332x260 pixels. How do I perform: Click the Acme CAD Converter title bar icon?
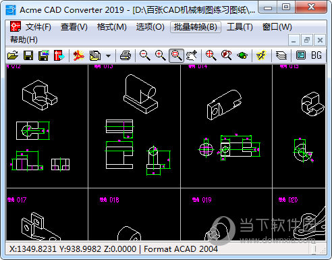click(11, 10)
